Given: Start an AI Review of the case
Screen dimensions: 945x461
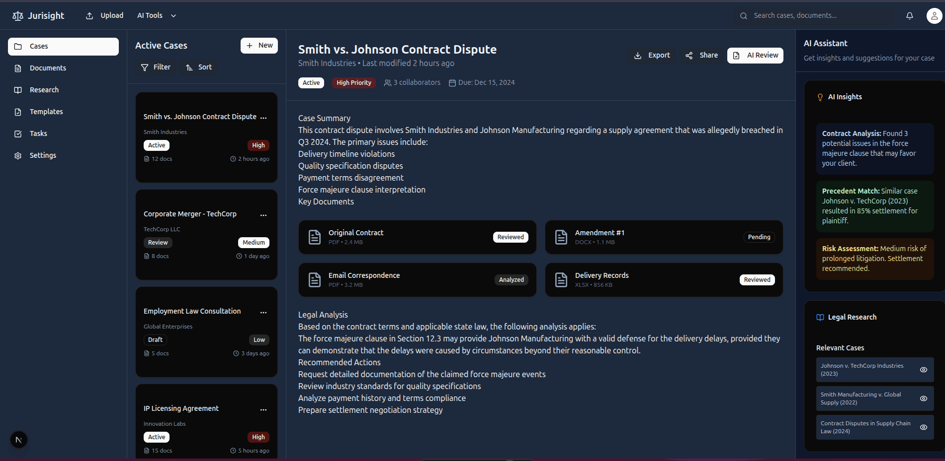Looking at the screenshot, I should [x=755, y=55].
